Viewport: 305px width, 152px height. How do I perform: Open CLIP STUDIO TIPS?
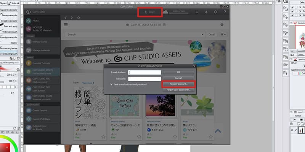point(42,89)
